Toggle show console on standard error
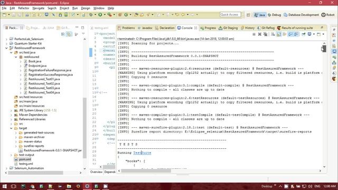Image resolution: width=338 pixels, height=190 pixels. tap(296, 34)
